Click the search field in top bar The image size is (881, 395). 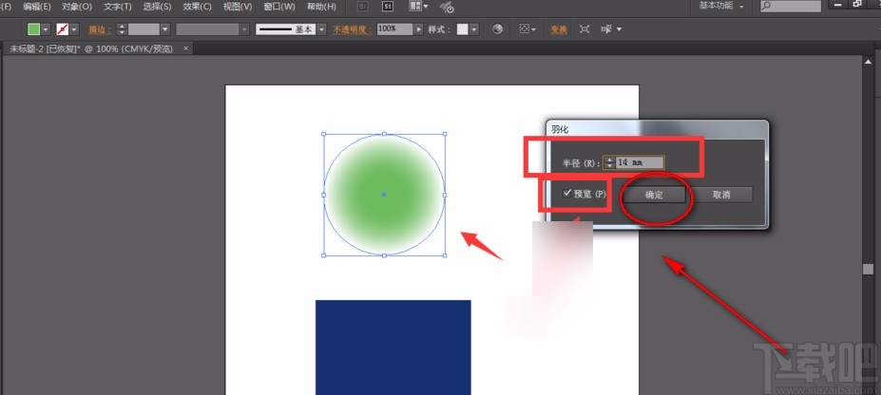[790, 7]
